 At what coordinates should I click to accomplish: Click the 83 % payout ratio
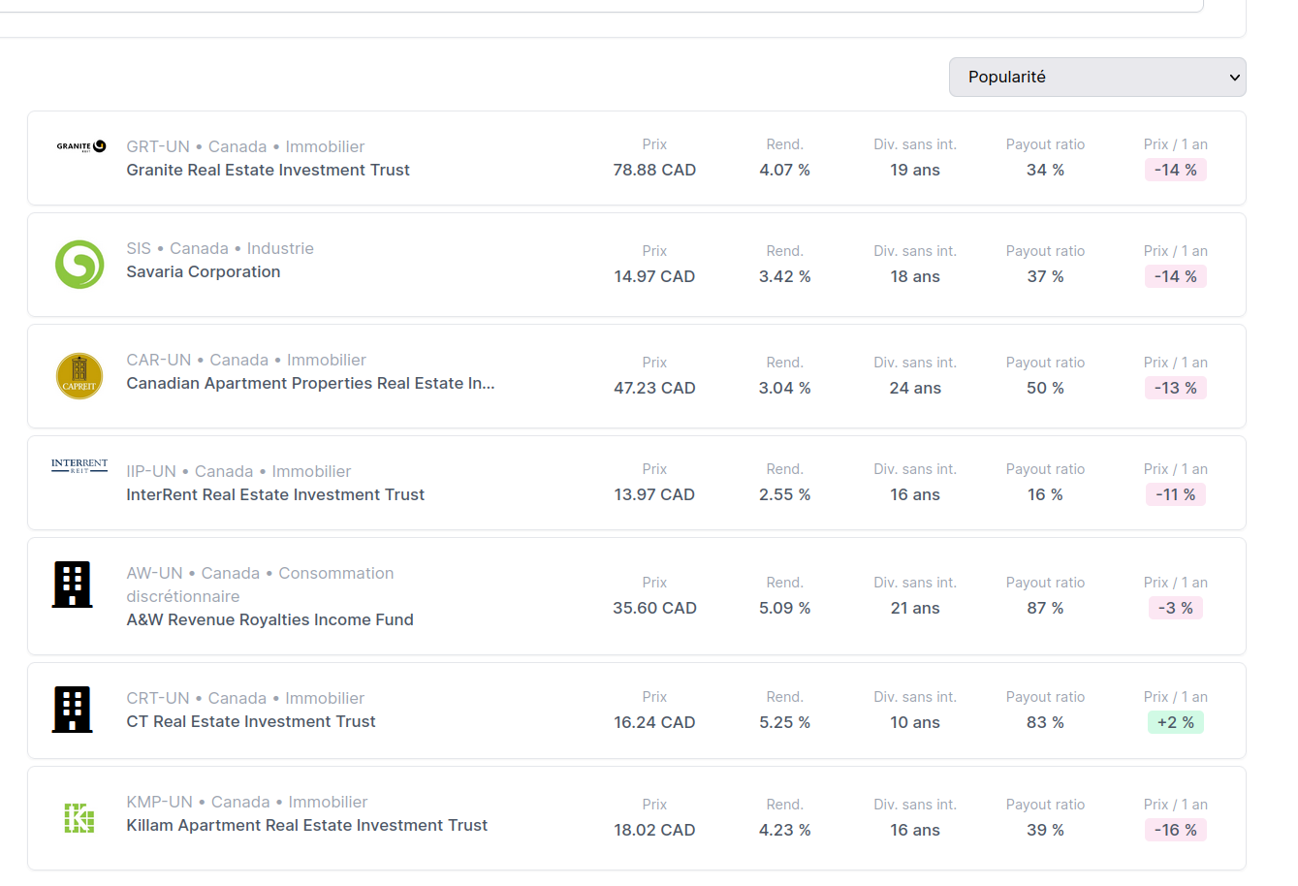[1045, 722]
